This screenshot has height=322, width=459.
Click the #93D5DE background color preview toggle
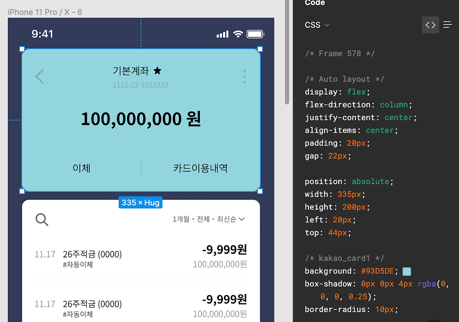[407, 271]
